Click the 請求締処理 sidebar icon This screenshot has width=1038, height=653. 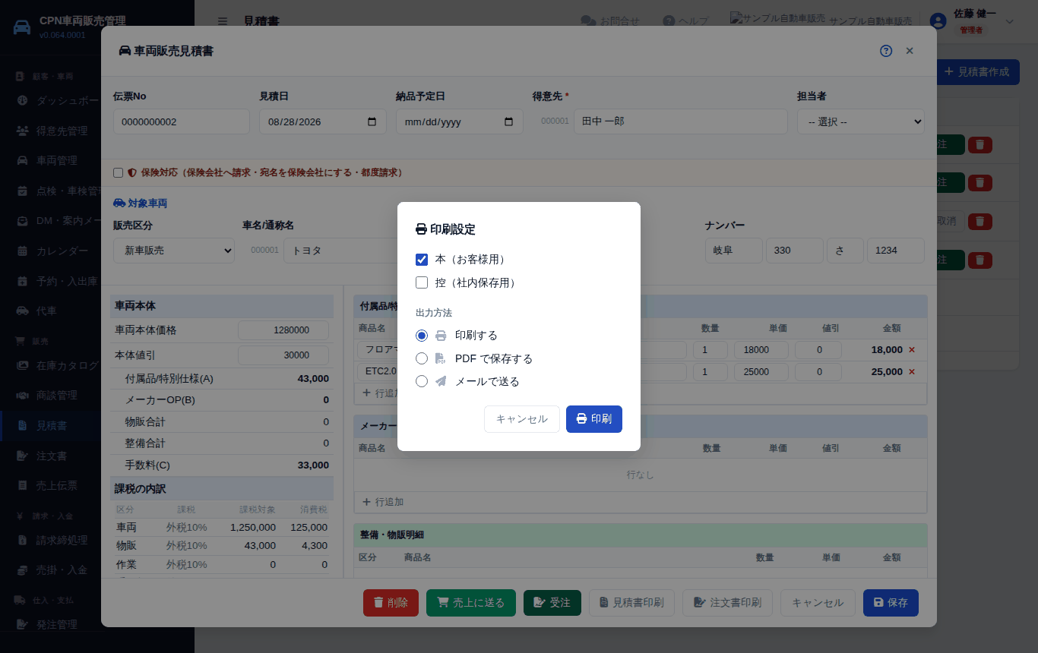click(22, 541)
